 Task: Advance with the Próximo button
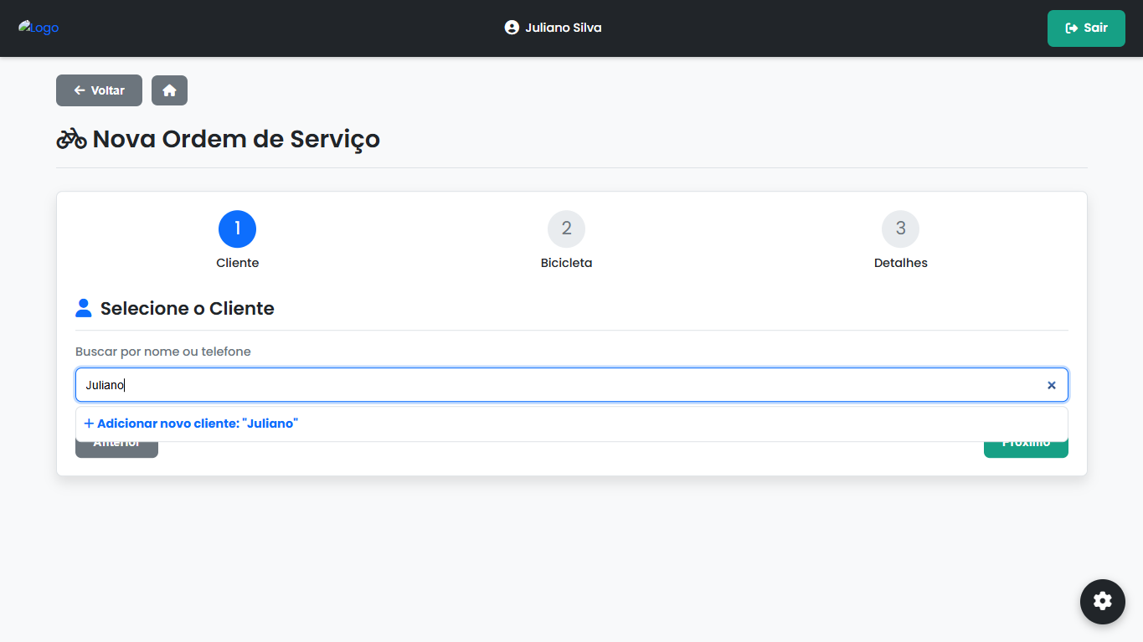1026,449
